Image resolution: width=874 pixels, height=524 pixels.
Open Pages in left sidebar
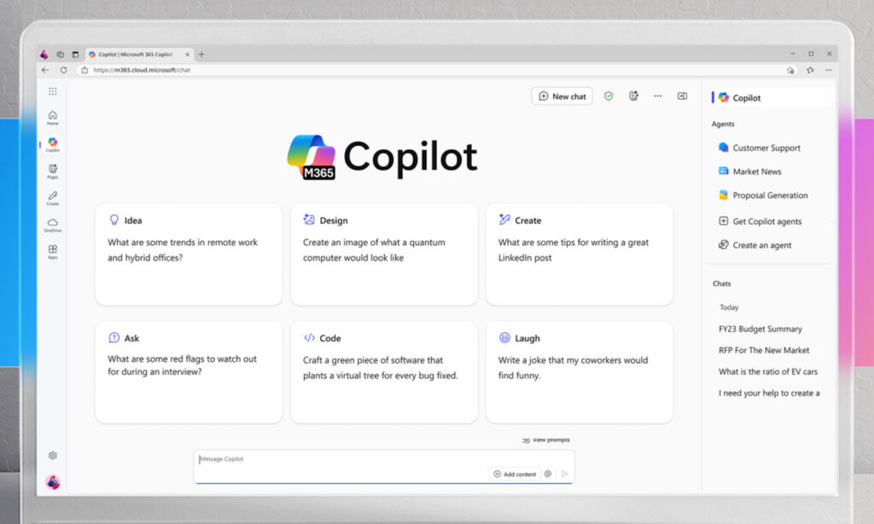click(x=52, y=172)
